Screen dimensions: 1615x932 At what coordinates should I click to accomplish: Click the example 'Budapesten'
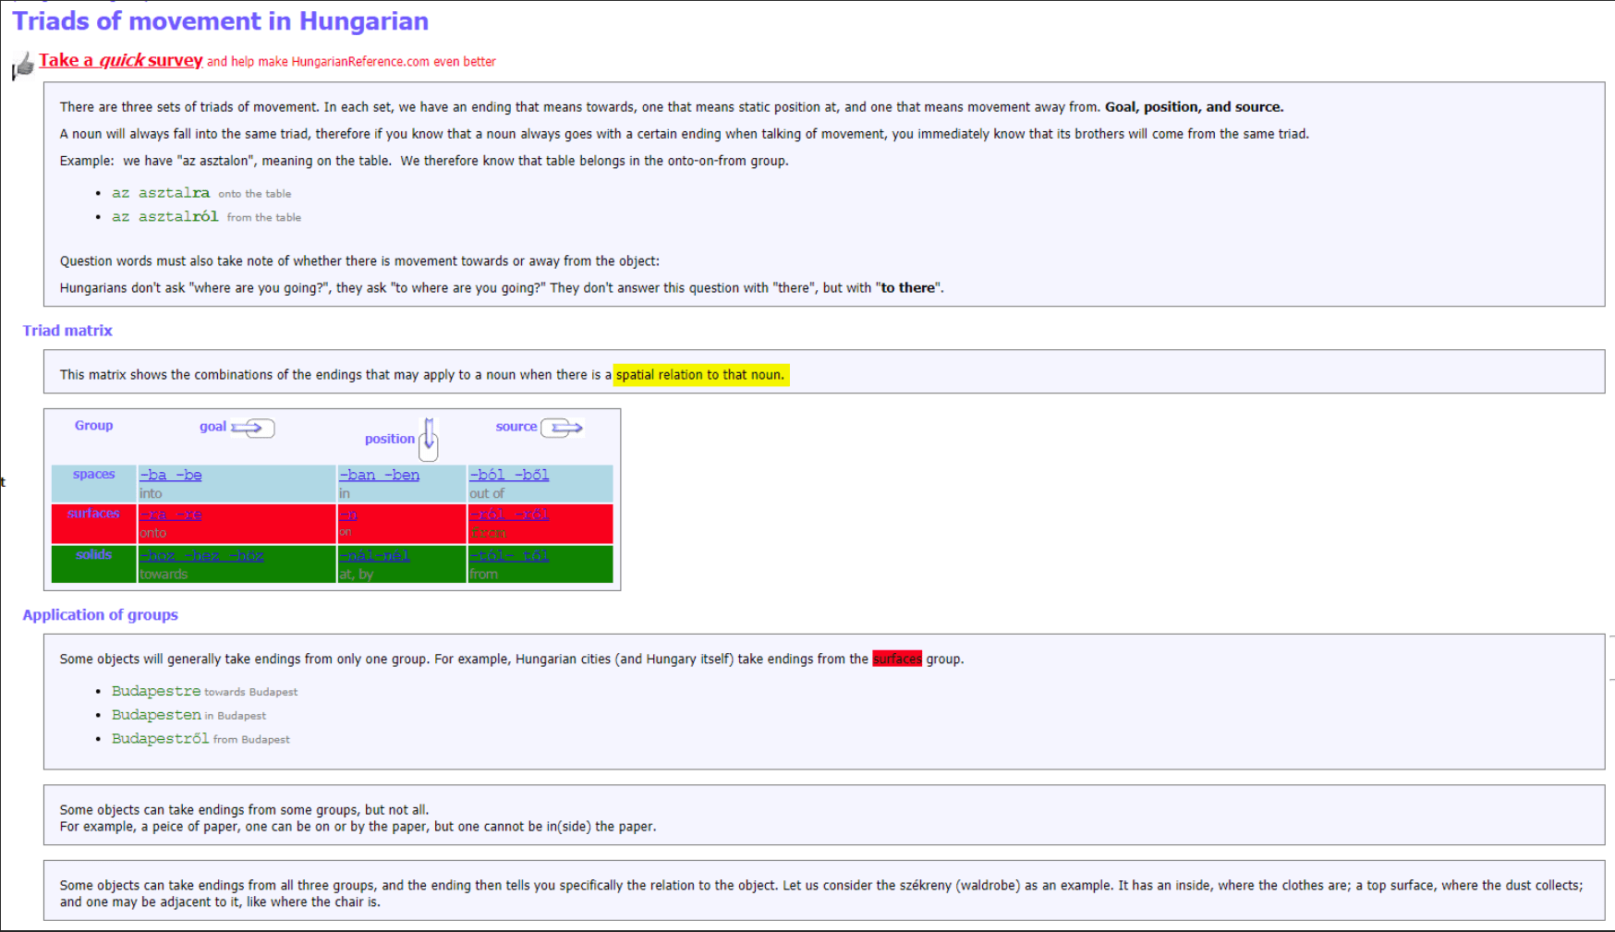pos(156,715)
